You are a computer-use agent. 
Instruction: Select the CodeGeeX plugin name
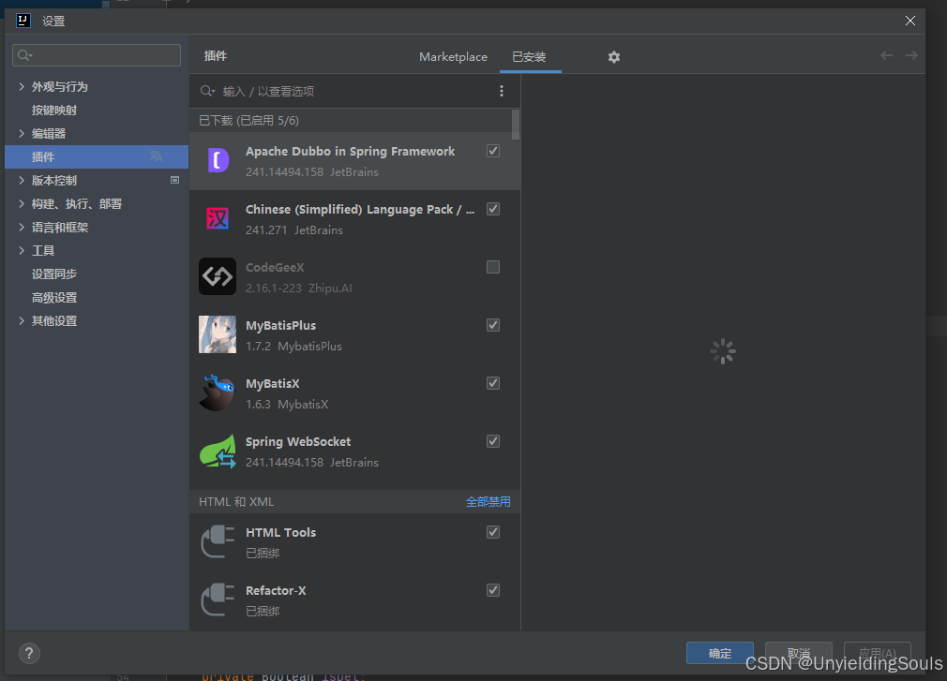click(x=275, y=267)
